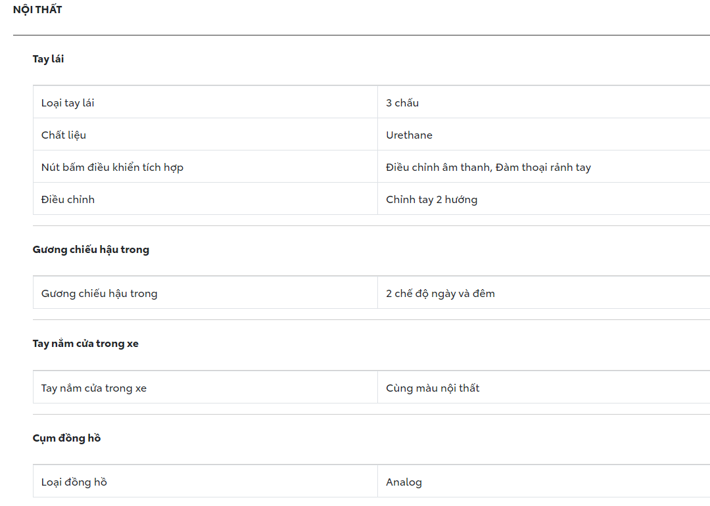This screenshot has width=710, height=506.
Task: Select the Nút bấm điều khiển tích hợp label
Action: click(112, 167)
